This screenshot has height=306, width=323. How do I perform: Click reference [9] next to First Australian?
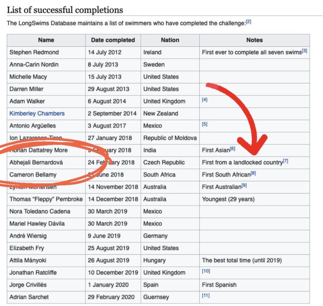point(244,186)
